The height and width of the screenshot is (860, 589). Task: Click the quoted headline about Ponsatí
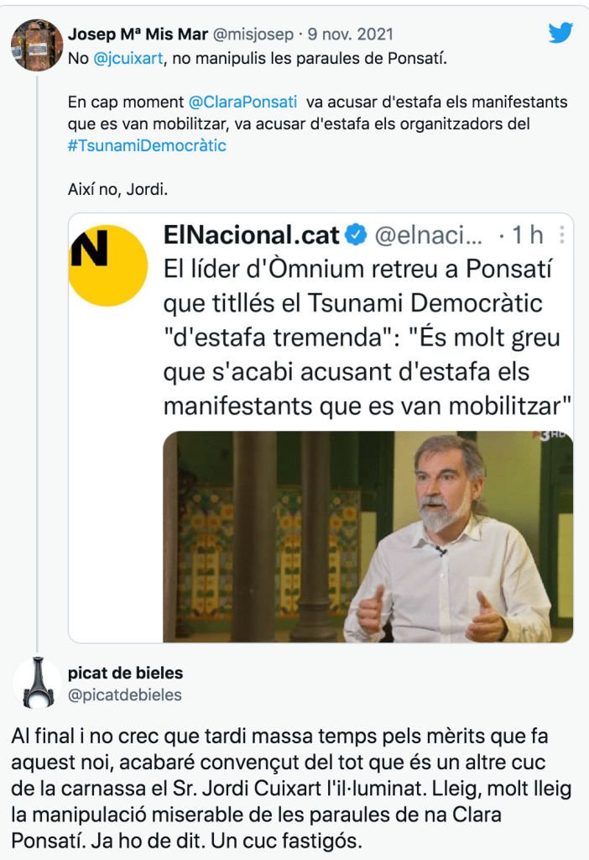click(361, 336)
